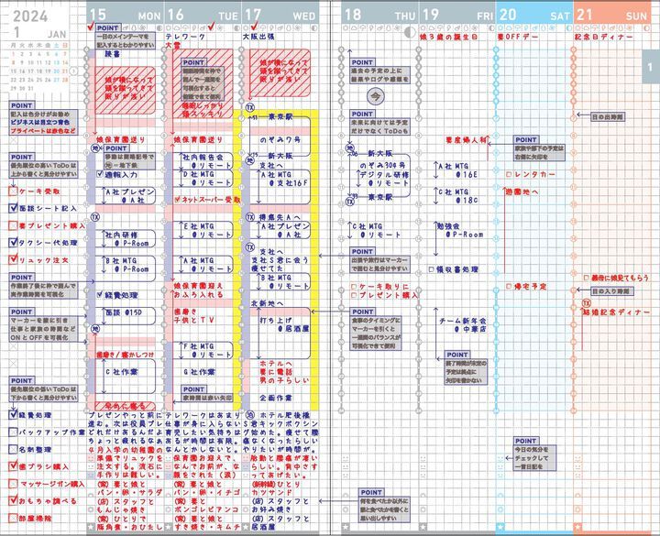Select the circled date in mini calendar

73,71
